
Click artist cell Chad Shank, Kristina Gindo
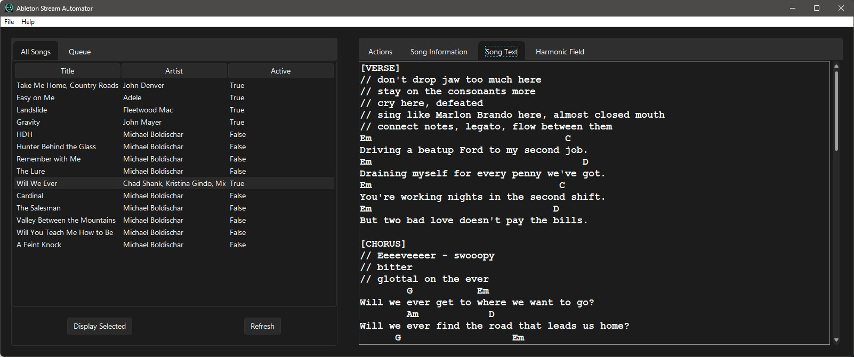pos(174,183)
